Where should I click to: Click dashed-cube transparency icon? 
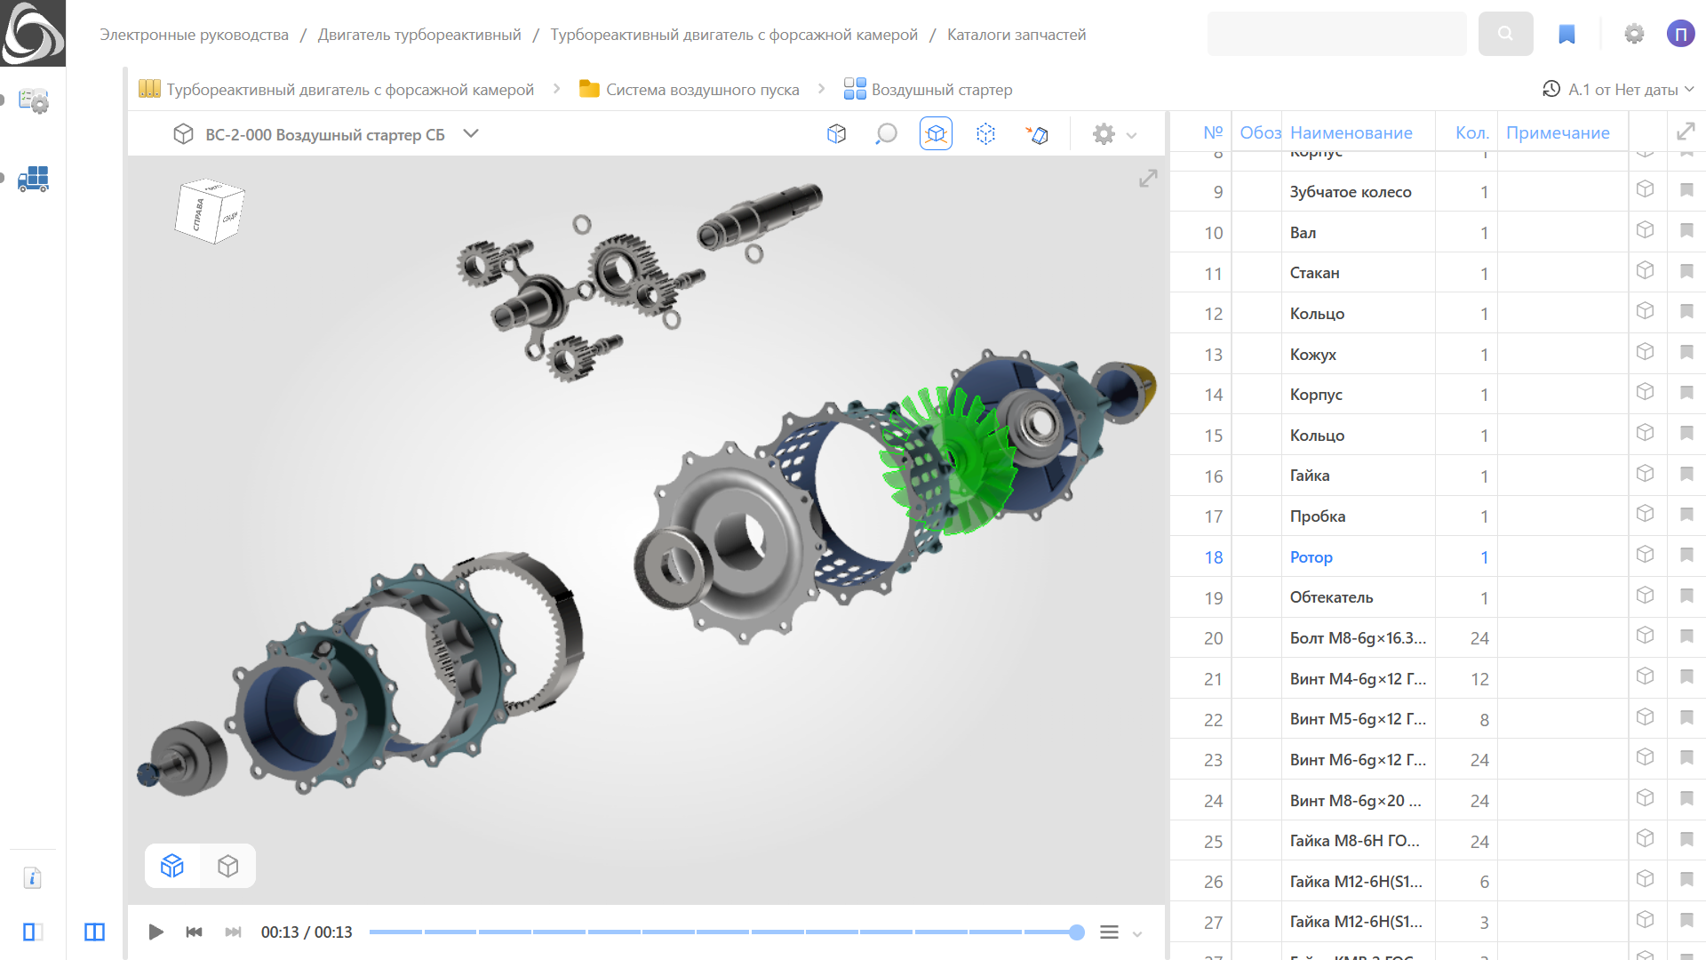[985, 133]
